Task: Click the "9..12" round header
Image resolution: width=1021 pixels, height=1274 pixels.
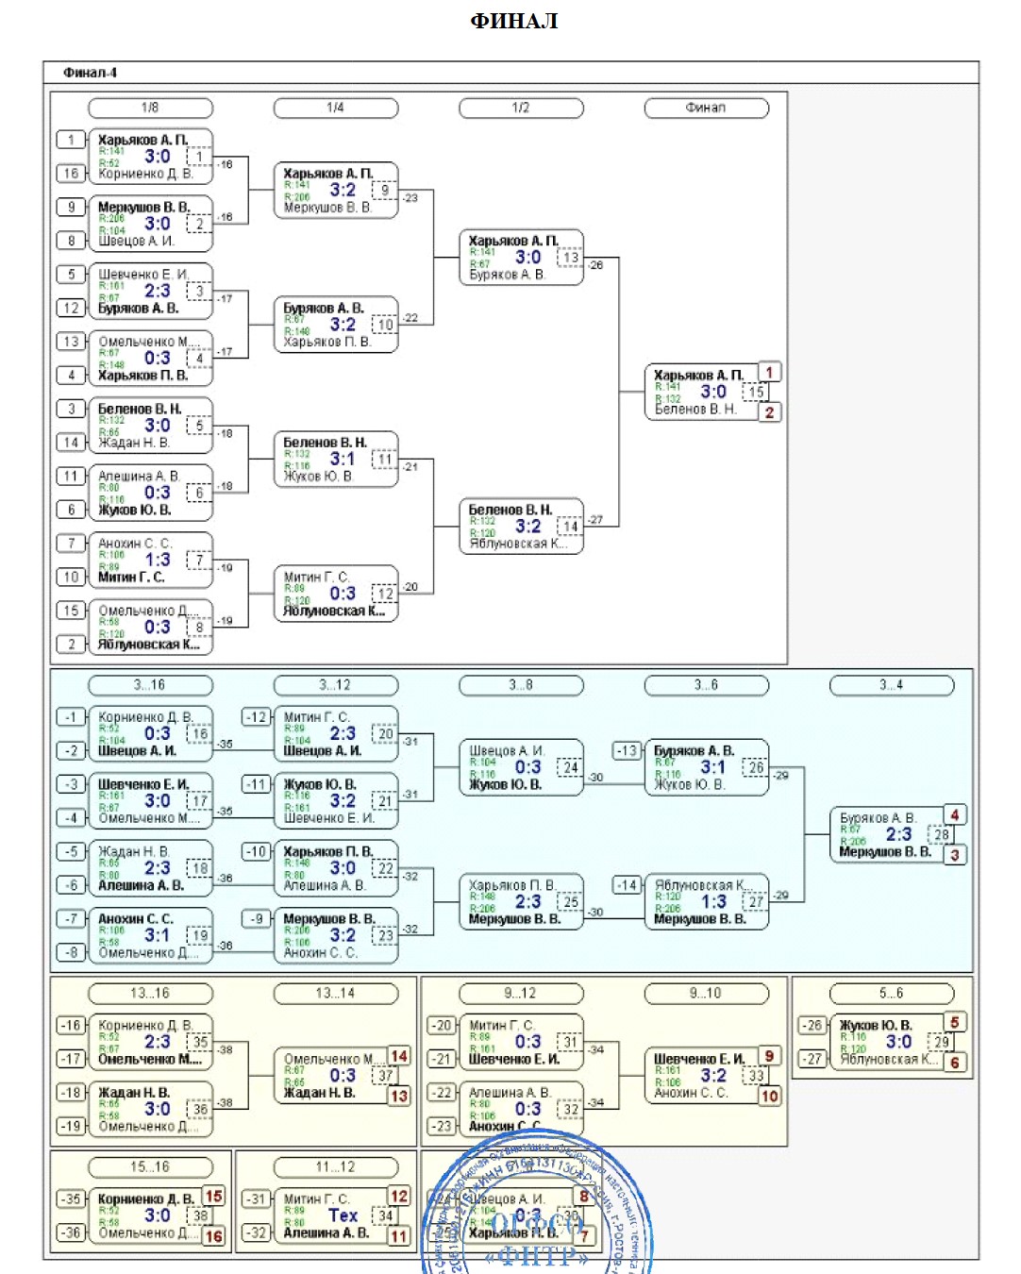Action: (x=521, y=994)
